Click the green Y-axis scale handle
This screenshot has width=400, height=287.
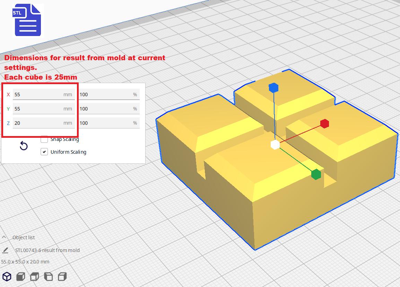(316, 174)
